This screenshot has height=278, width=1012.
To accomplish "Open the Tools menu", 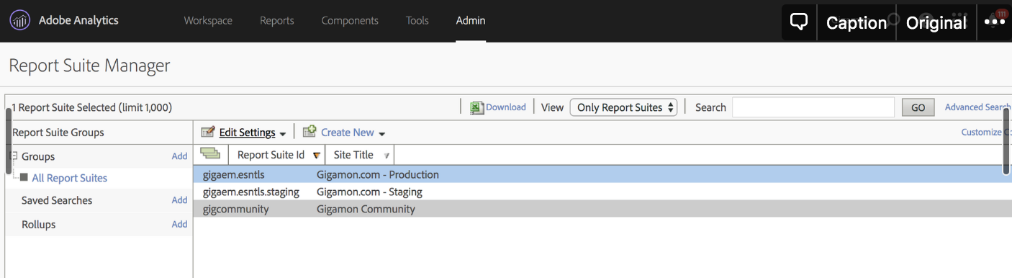I will pos(417,21).
